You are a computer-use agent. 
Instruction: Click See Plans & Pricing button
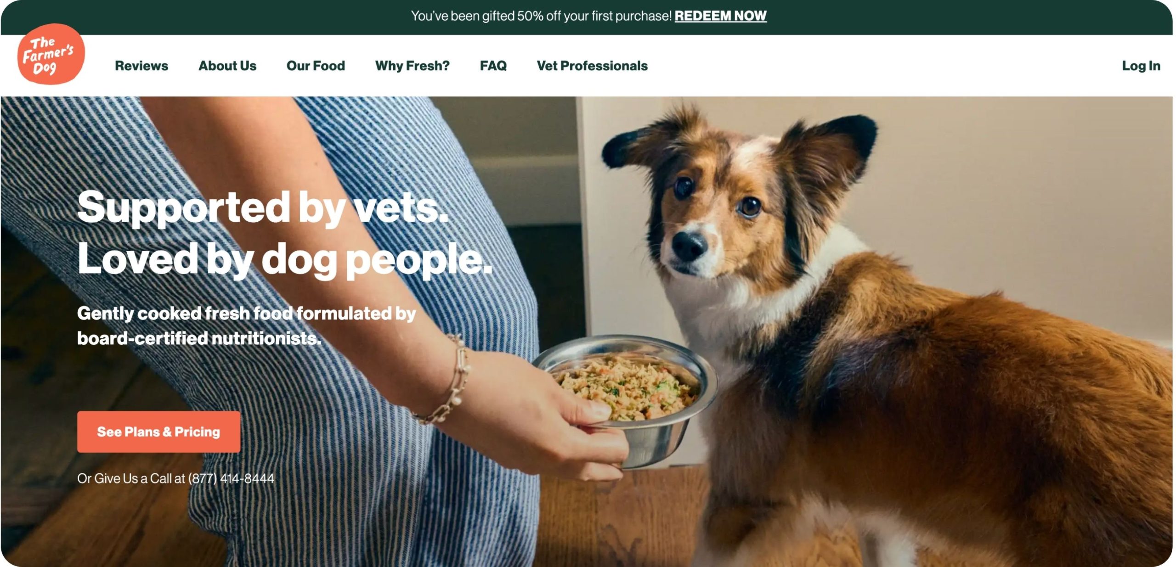158,432
